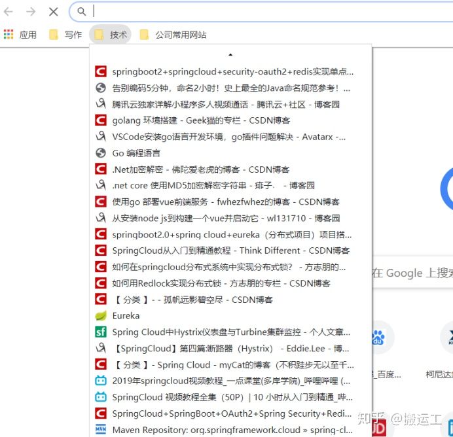Viewport: 453px width, 437px height.
Task: Click the Spring leaf icon beside Eureka
Action: pos(101,316)
